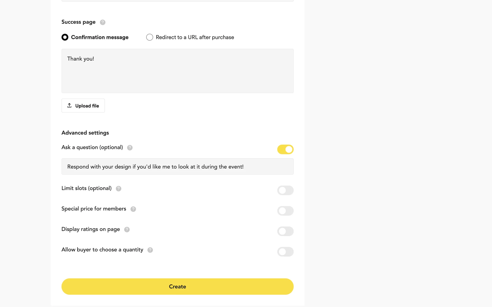Click the yellow Create button
The height and width of the screenshot is (307, 492).
tap(177, 287)
